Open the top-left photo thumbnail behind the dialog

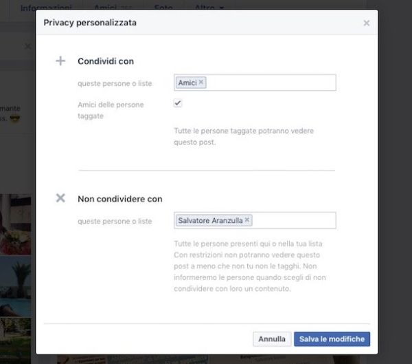16,224
